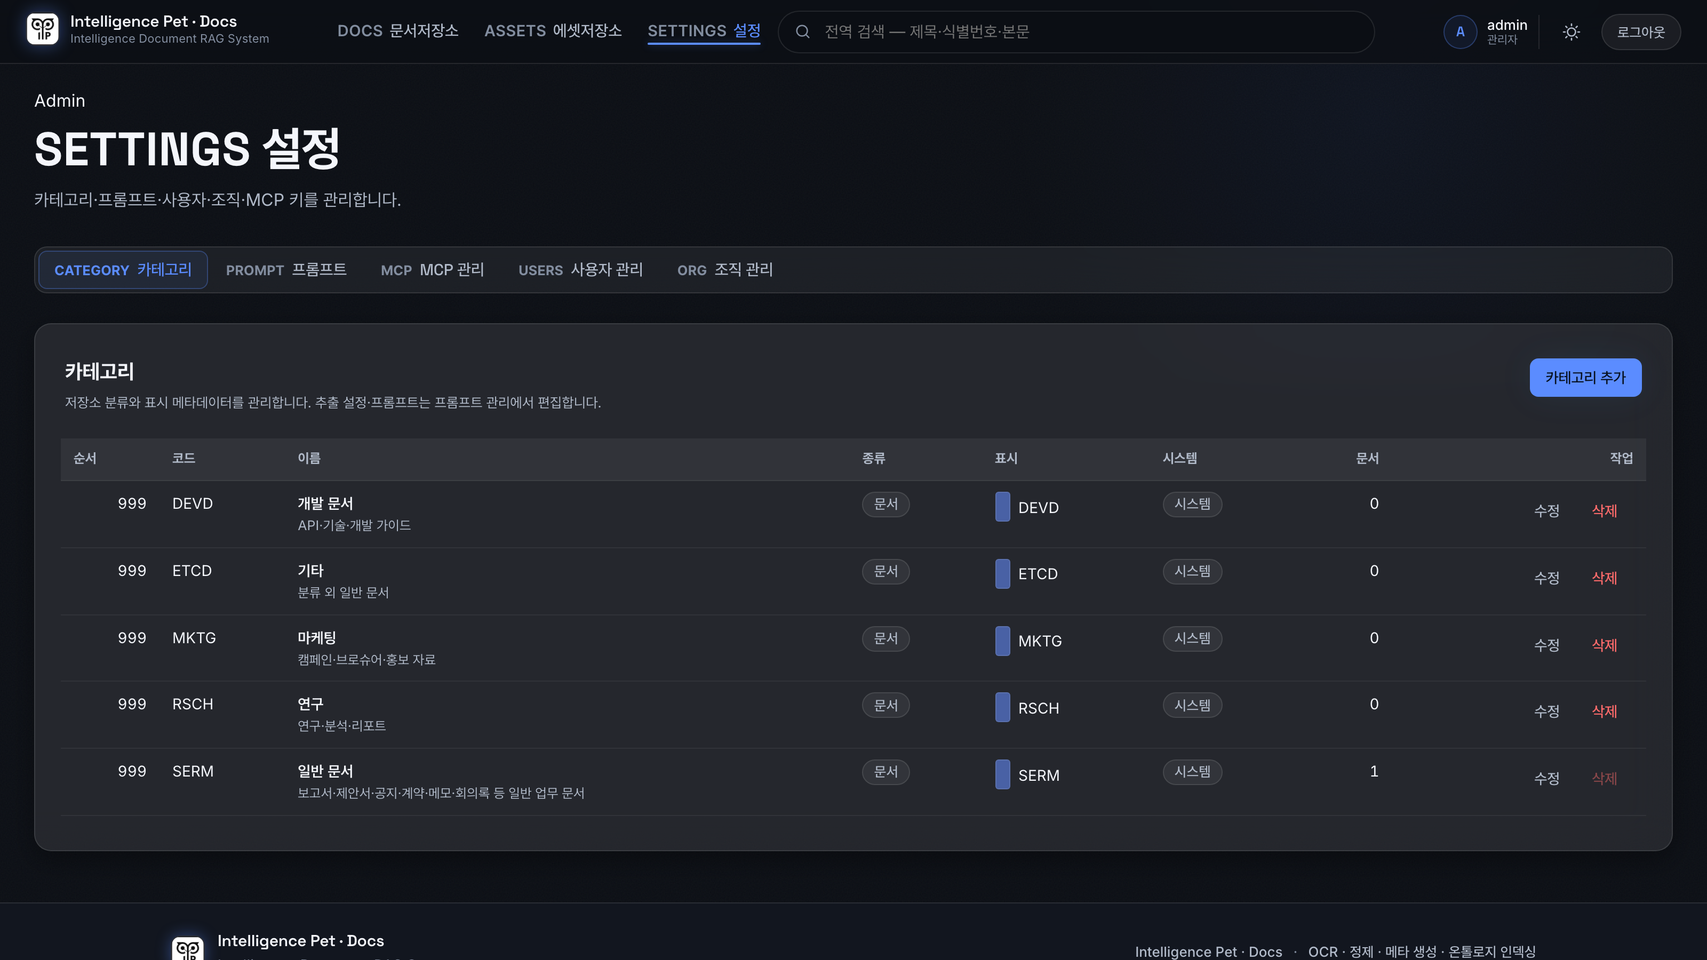Click the ETCD blue color swatch
The image size is (1707, 960).
click(x=1003, y=574)
